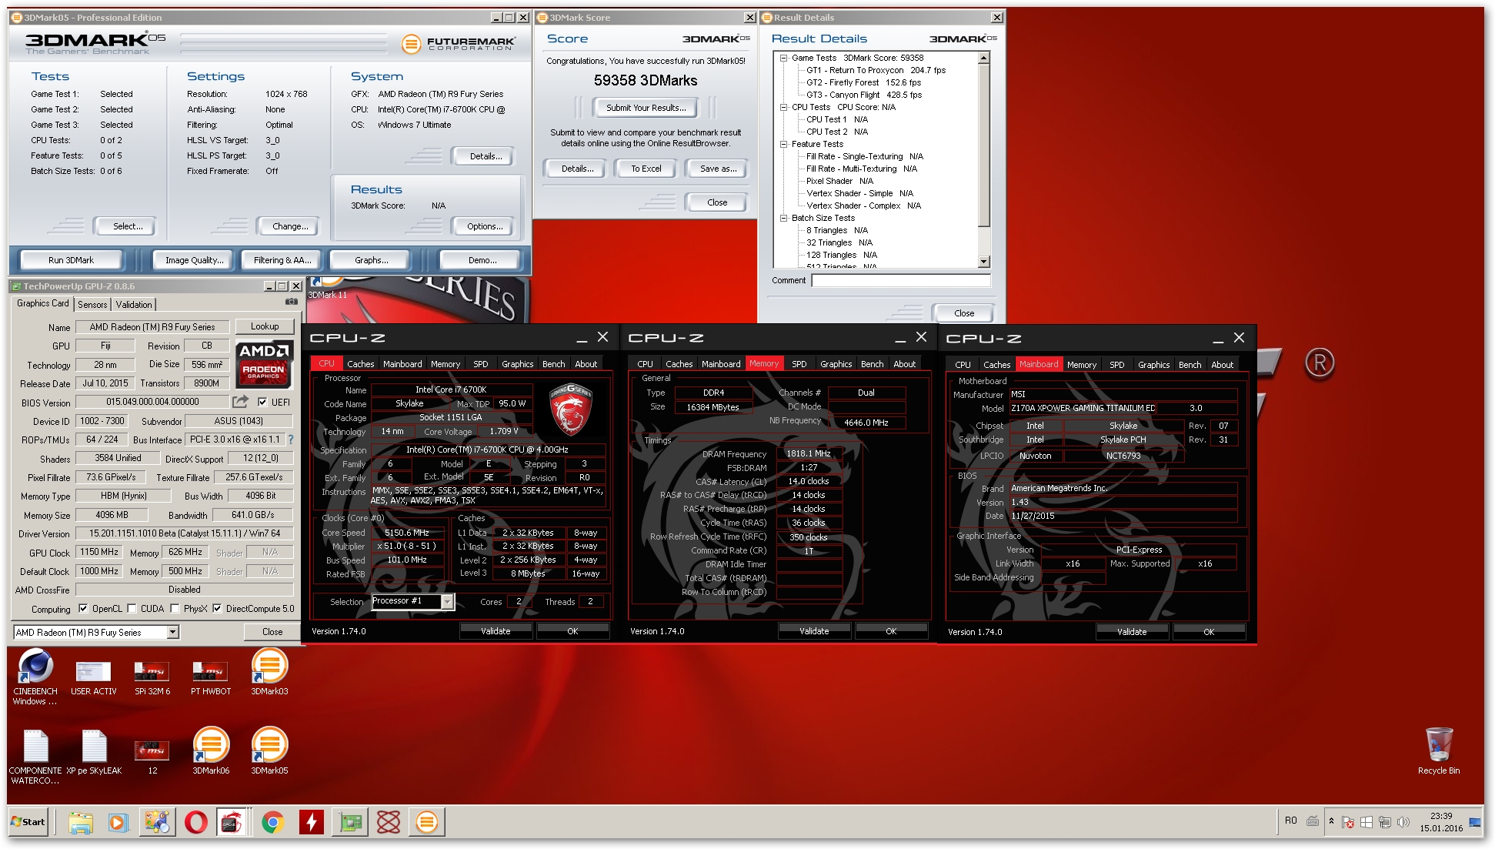This screenshot has height=849, width=1495.
Task: Open the COMPONENTE WATERCO text file
Action: click(x=35, y=757)
